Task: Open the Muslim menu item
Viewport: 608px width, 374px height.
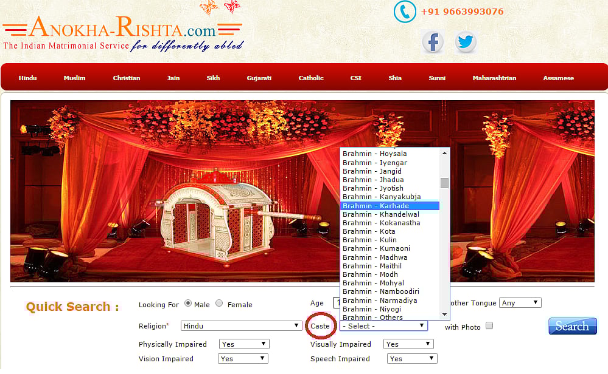Action: point(74,78)
